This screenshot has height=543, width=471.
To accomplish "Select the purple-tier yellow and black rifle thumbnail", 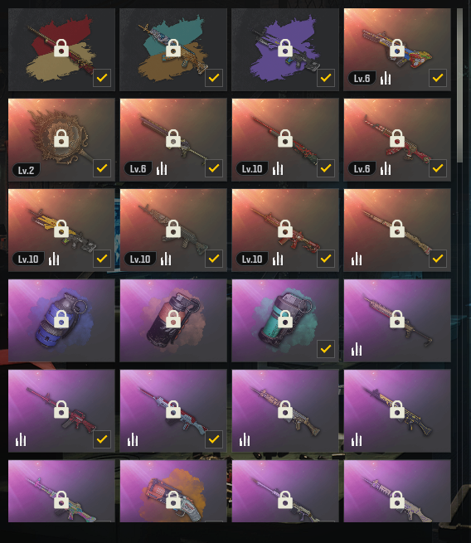I will (x=397, y=410).
